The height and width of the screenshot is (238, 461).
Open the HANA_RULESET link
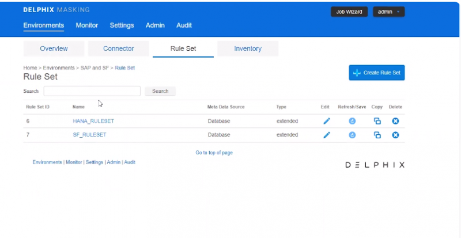(x=93, y=121)
